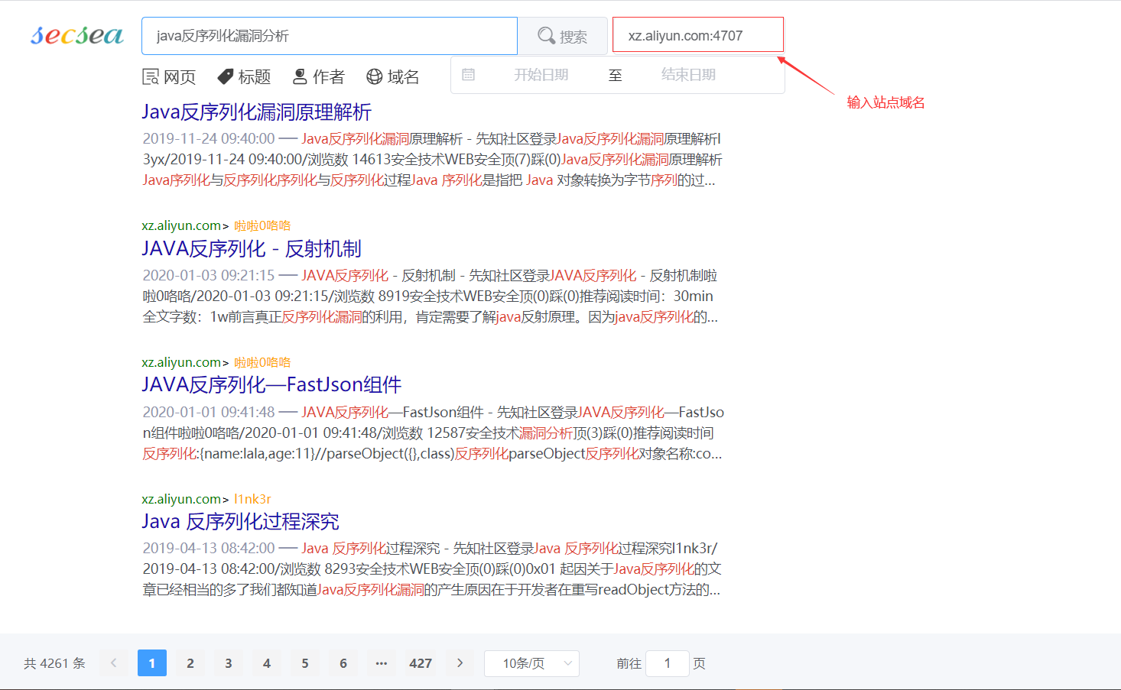Click xz.aliyun.com above 反序列化过程深究 result

click(181, 499)
